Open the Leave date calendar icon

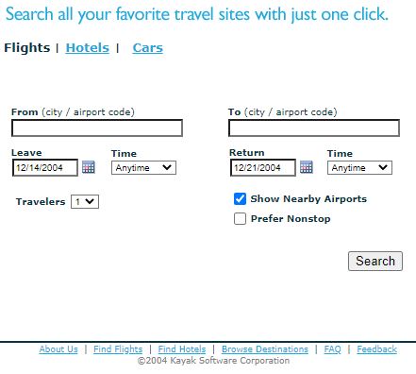(89, 167)
